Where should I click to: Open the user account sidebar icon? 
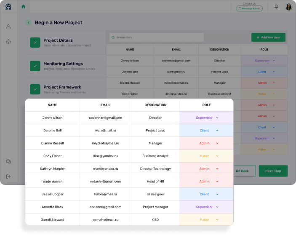coord(8,27)
